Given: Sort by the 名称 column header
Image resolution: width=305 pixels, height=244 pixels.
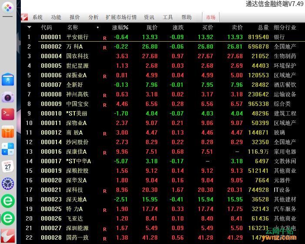Looking at the screenshot, I should (73, 27).
